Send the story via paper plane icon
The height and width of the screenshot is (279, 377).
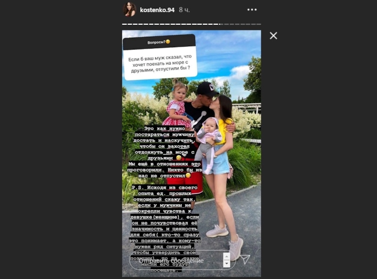click(x=245, y=259)
